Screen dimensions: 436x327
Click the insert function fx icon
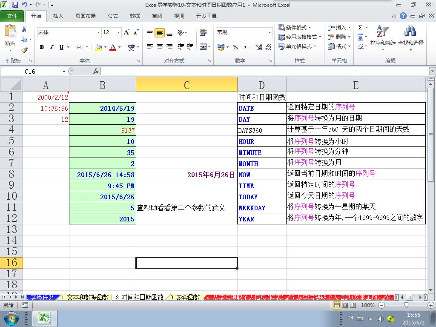point(96,72)
